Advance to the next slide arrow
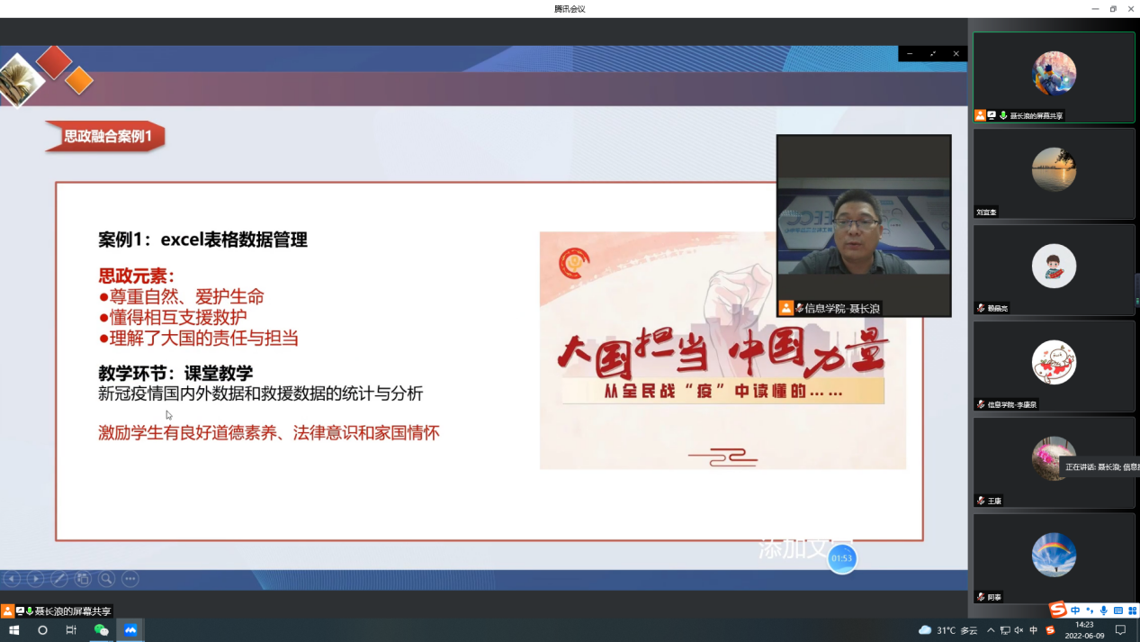1140x642 pixels. 35,579
